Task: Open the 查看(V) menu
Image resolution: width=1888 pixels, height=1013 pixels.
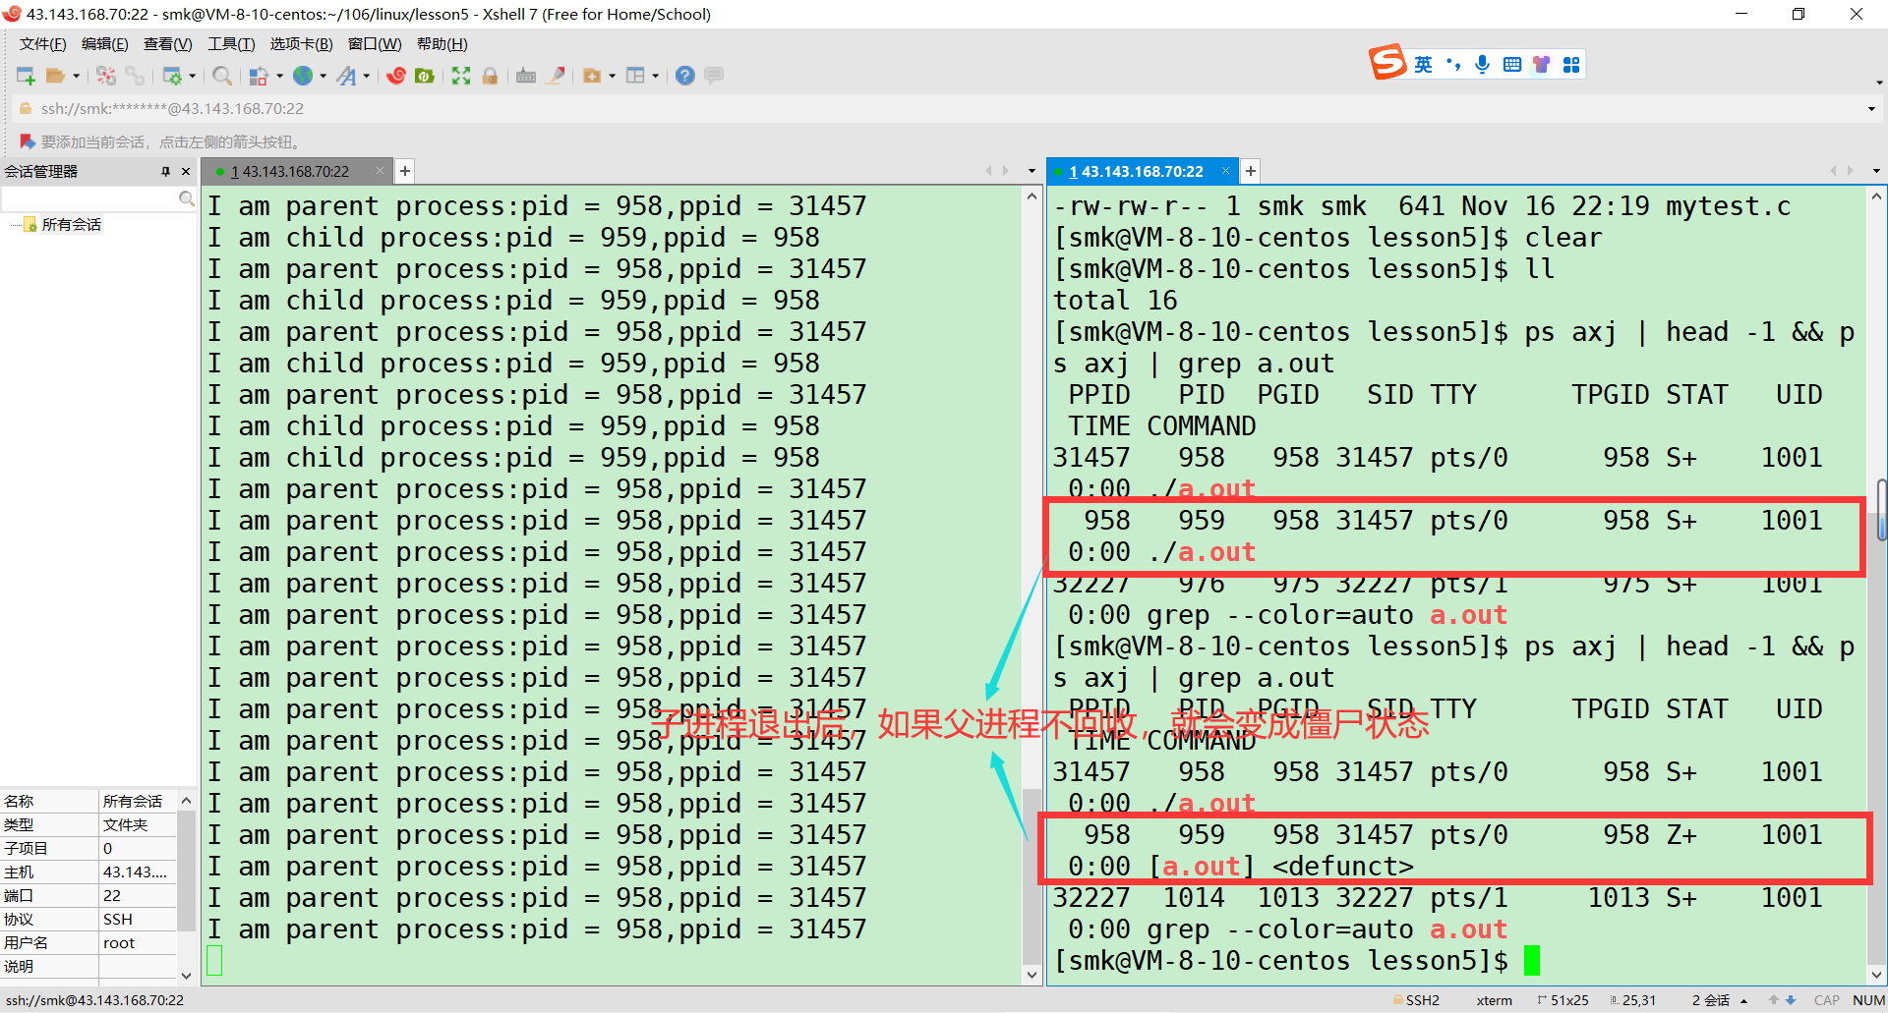Action: (x=167, y=44)
